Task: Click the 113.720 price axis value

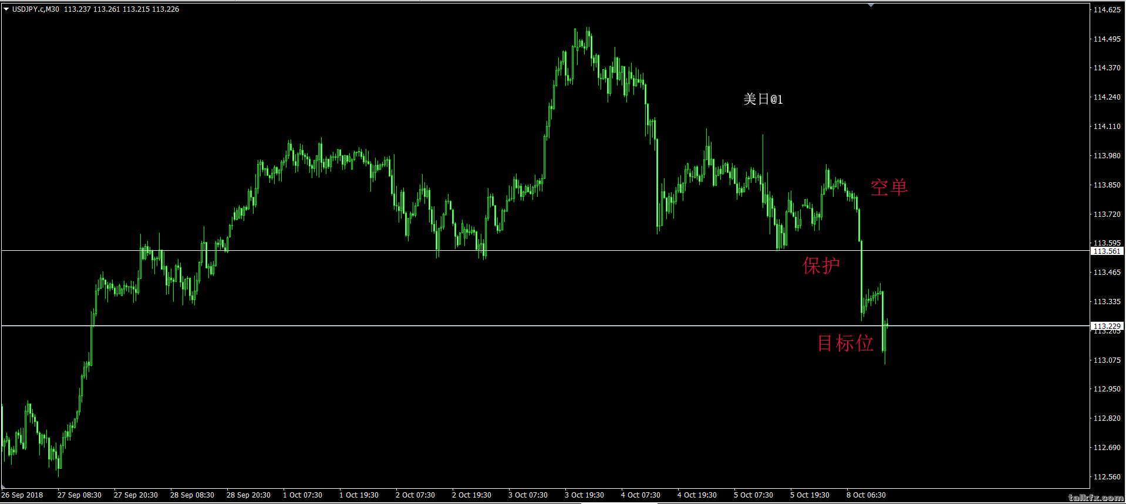Action: coord(1107,214)
